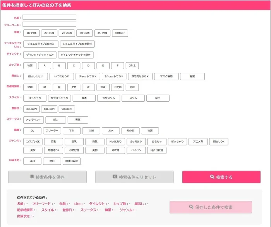The width and height of the screenshot is (271, 227).
Task: Click the 名前 text input field
Action: pyautogui.click(x=50, y=17)
